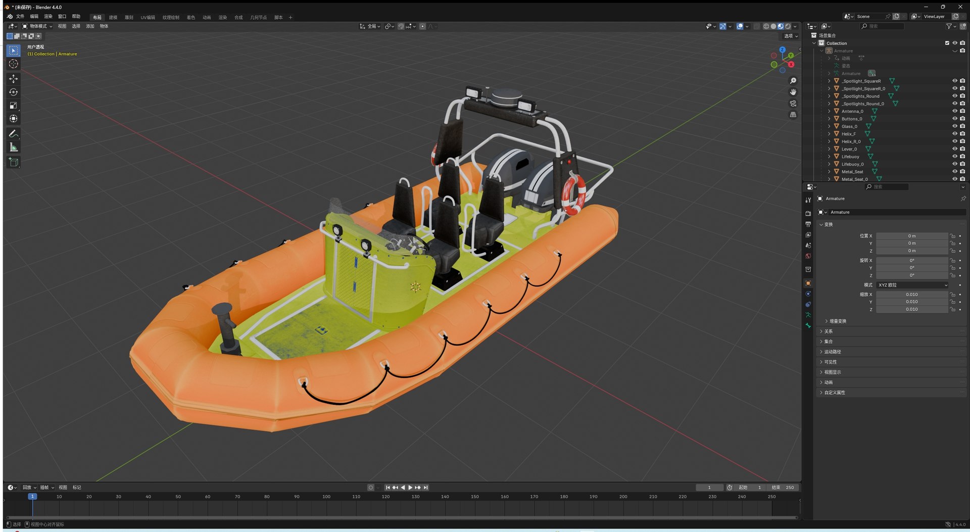
Task: Click the 结束 250 end frame field
Action: [x=783, y=488]
